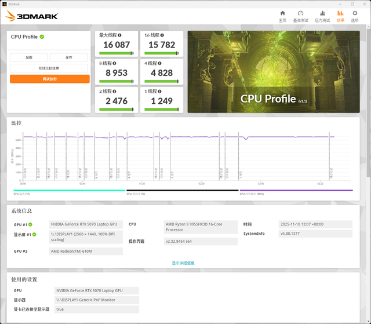Click info icon beside 16 线程
The image size is (371, 324).
tap(162, 35)
